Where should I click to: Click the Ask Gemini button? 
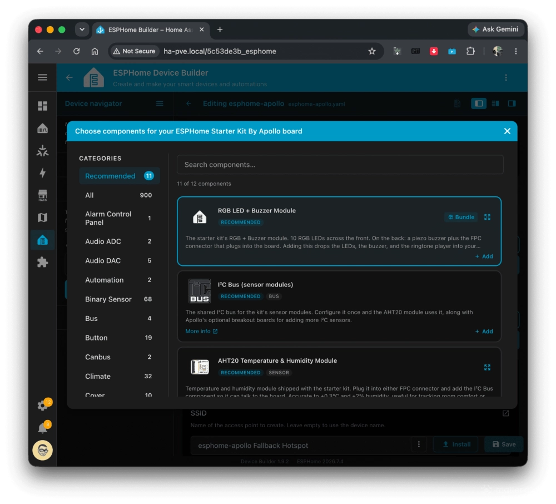(x=496, y=29)
